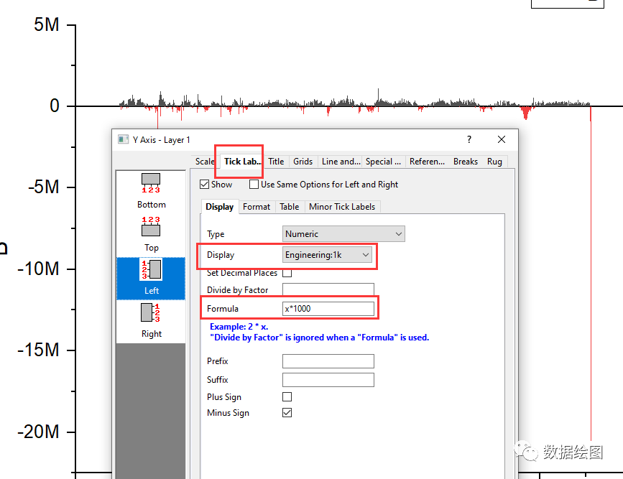Viewport: 623px width, 479px height.
Task: Click the 0 tick label on graph
Action: point(55,106)
